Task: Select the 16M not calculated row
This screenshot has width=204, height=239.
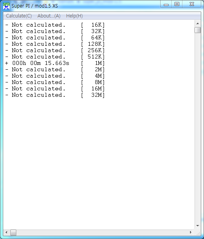Action: point(55,88)
